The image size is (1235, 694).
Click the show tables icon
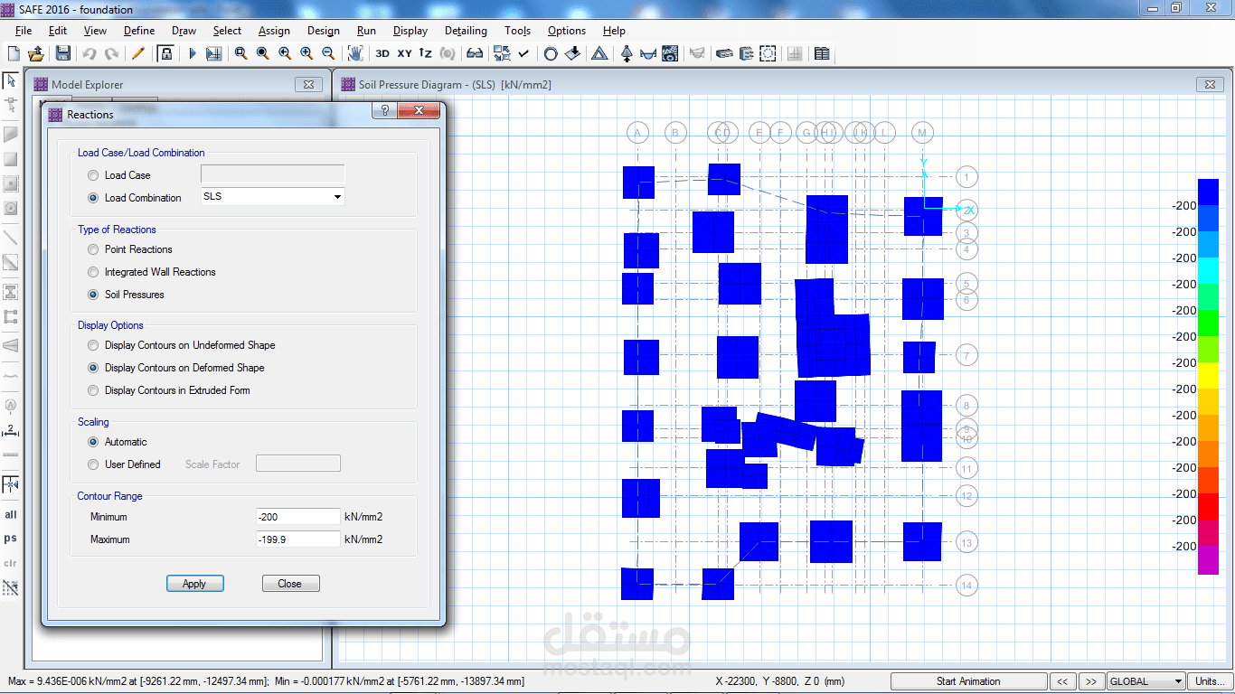[822, 53]
